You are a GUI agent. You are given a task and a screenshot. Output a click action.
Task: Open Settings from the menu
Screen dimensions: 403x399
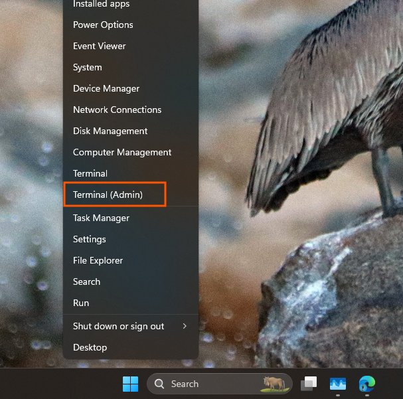click(131, 240)
